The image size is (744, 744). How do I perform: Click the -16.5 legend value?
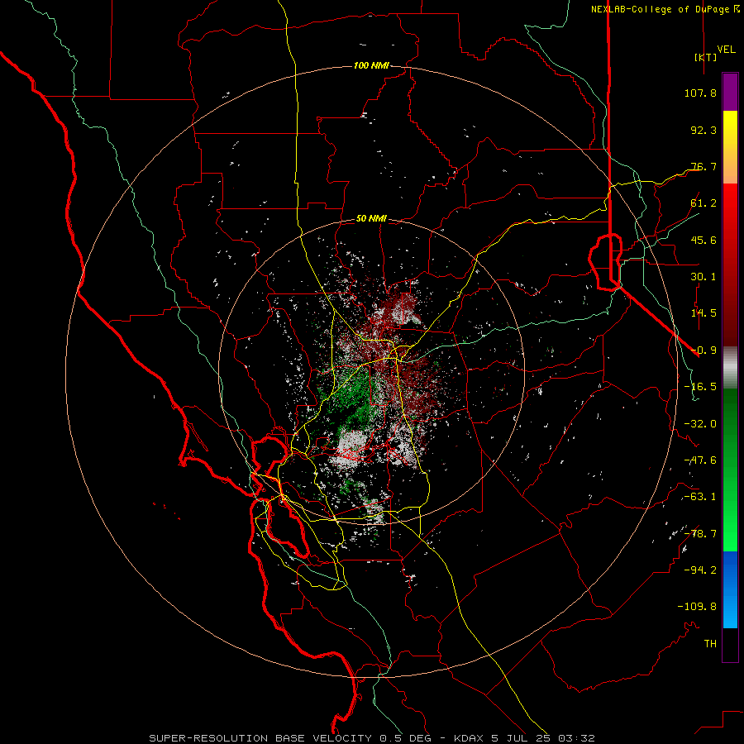coord(700,387)
